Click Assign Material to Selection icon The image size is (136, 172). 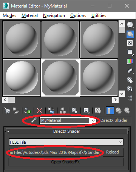coord(28,111)
